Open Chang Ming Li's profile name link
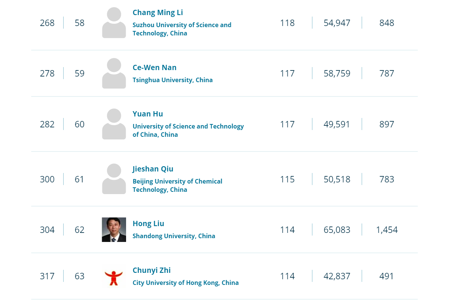 [157, 12]
